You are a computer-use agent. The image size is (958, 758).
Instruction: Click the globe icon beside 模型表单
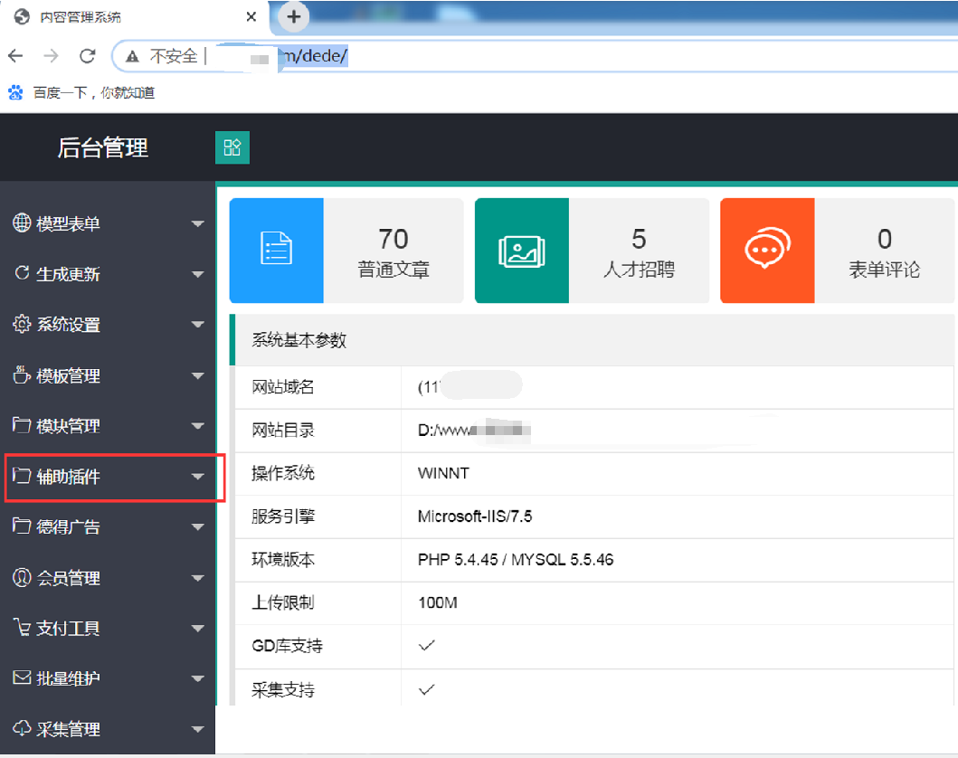point(22,223)
